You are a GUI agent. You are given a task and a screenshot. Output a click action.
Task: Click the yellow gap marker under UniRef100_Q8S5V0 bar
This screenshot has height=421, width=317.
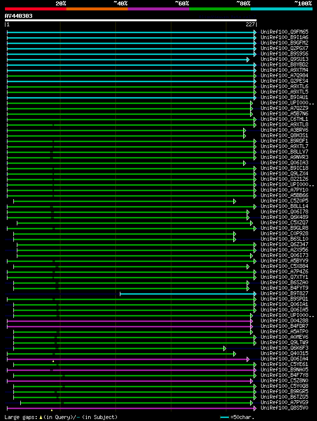point(52,410)
